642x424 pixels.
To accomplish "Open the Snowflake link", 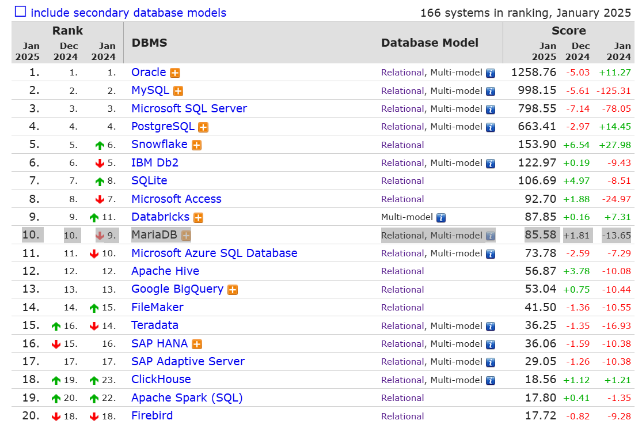I will point(159,144).
